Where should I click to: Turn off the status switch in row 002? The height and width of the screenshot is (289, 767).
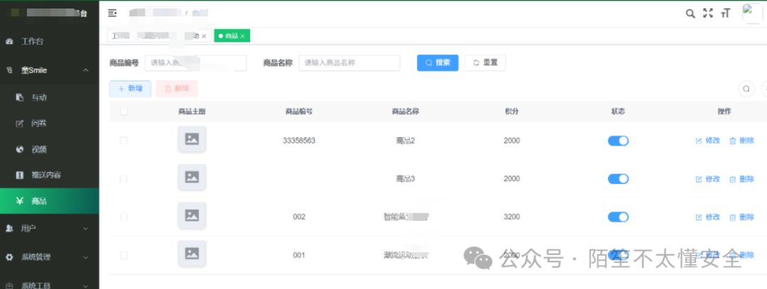[618, 217]
